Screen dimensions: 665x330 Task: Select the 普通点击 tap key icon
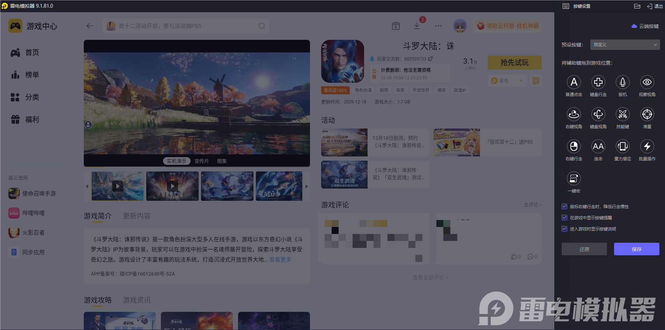tap(574, 82)
